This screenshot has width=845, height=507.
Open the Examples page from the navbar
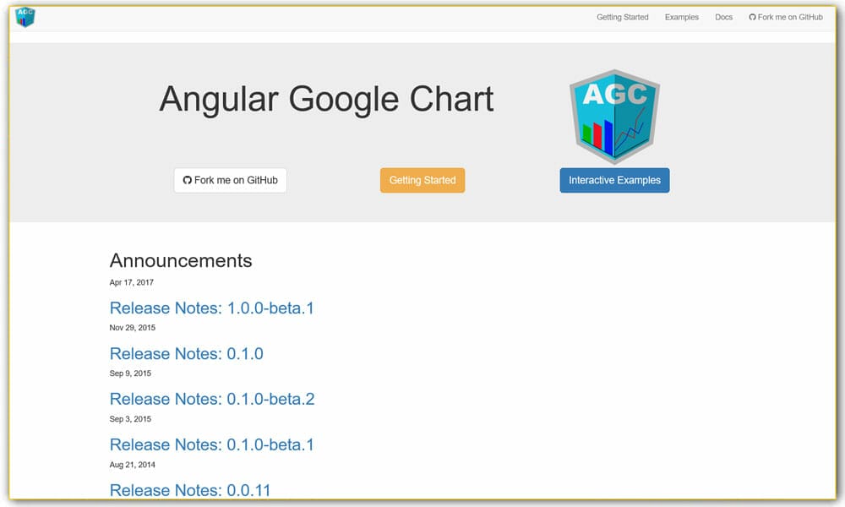681,17
